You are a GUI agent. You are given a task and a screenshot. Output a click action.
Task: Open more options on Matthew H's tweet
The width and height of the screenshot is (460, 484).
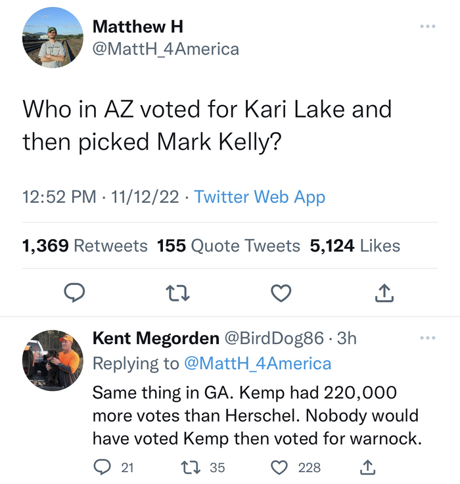427,26
